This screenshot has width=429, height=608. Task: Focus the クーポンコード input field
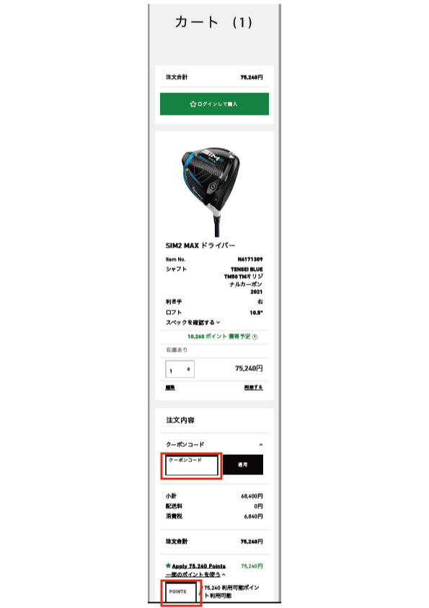[x=192, y=465]
